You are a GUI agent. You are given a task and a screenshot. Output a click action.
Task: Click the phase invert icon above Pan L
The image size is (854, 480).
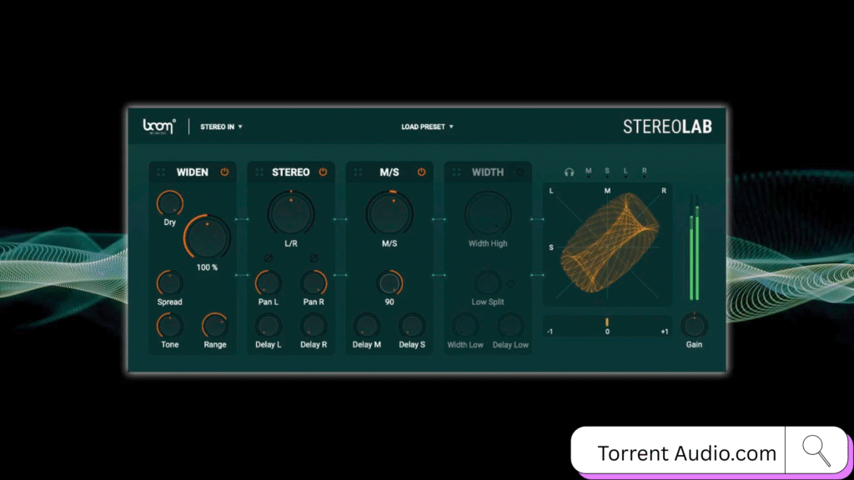(x=269, y=258)
